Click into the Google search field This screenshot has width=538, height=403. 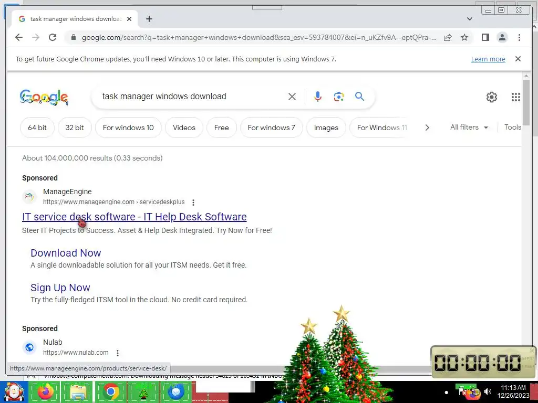coord(192,97)
